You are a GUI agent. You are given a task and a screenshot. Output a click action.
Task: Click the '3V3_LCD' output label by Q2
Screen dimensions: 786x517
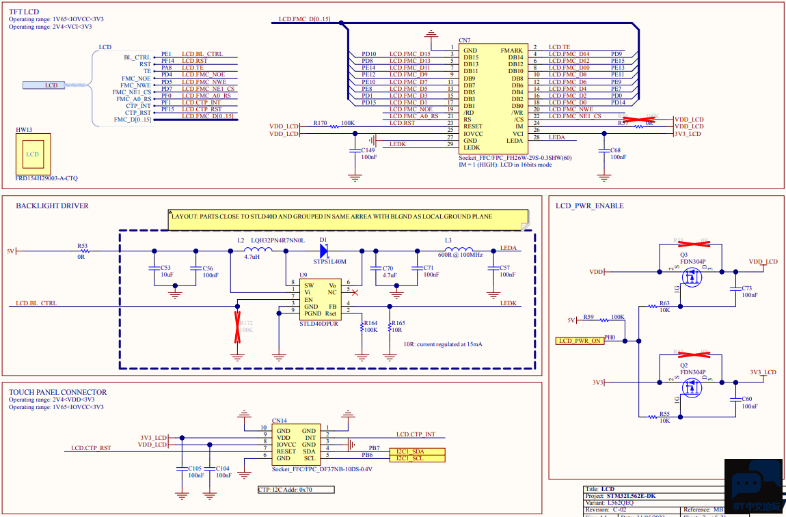click(x=763, y=372)
